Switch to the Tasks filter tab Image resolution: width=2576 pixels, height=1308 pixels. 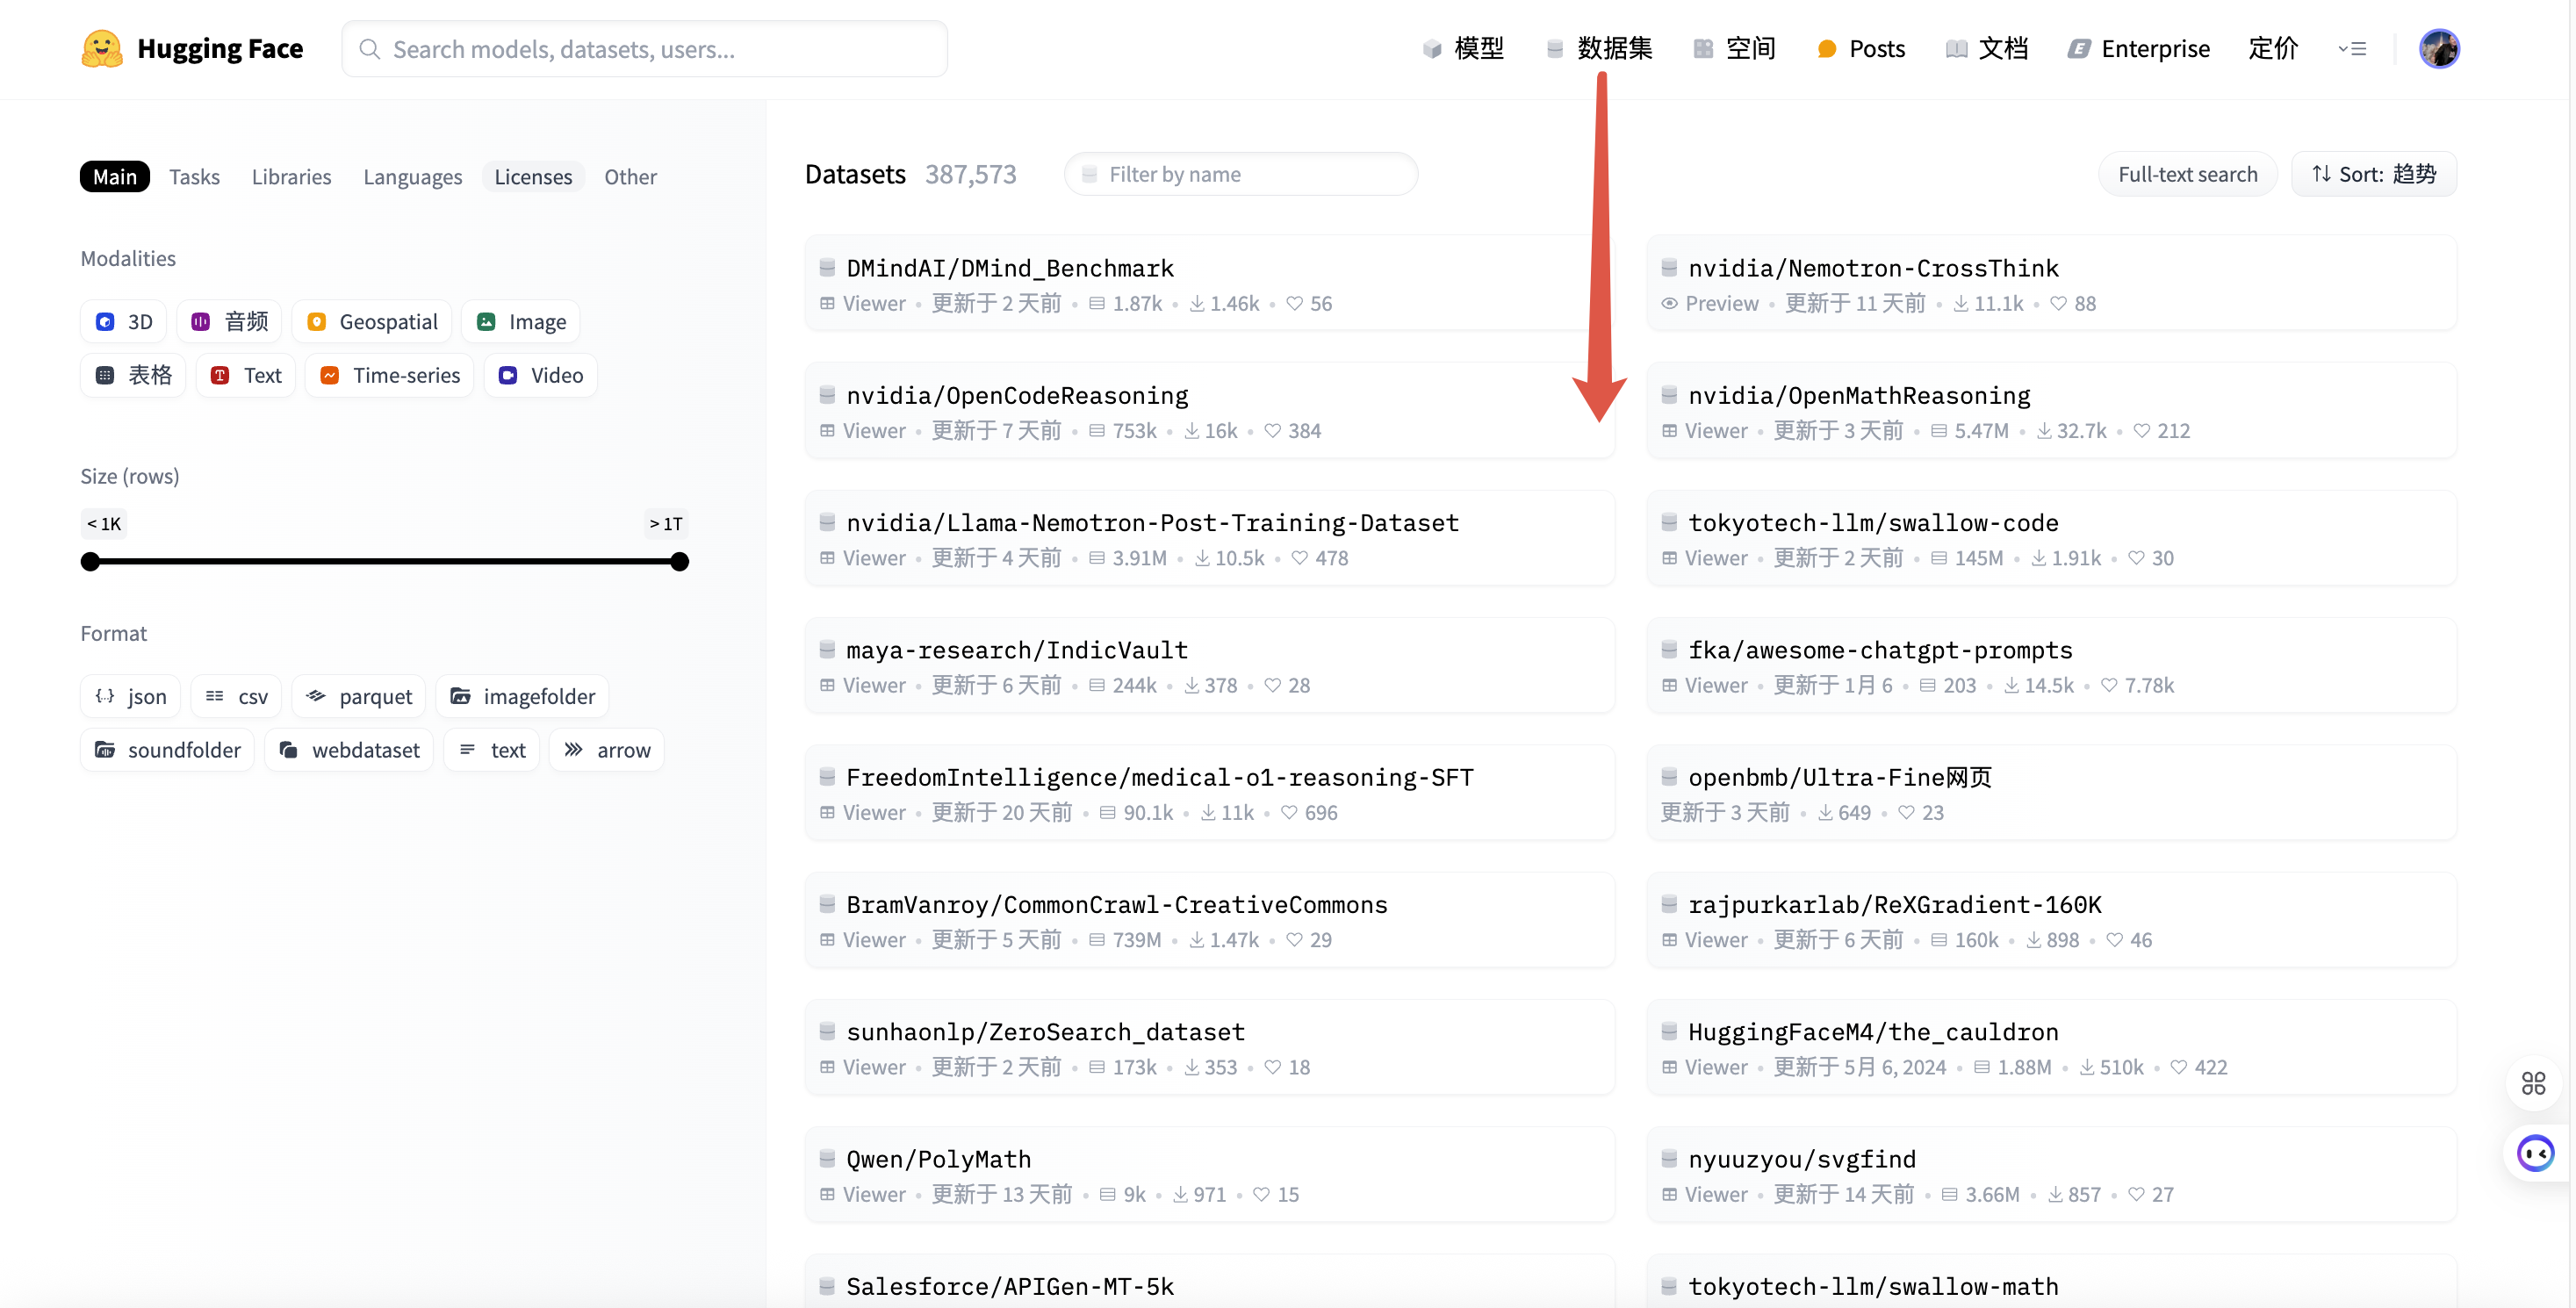pos(194,176)
